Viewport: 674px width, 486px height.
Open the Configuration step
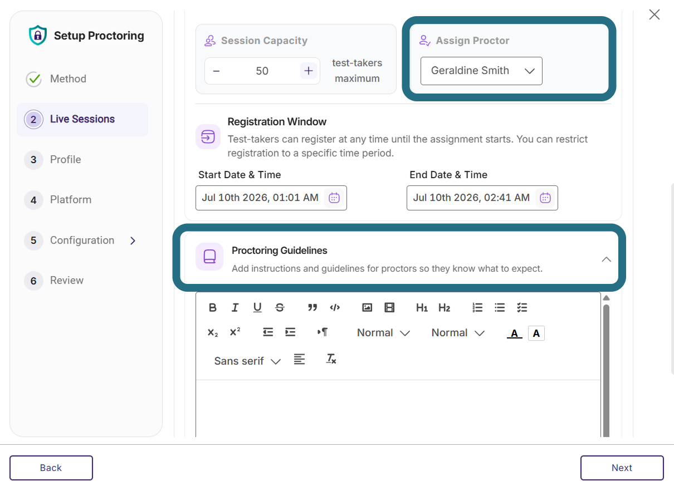click(x=81, y=240)
